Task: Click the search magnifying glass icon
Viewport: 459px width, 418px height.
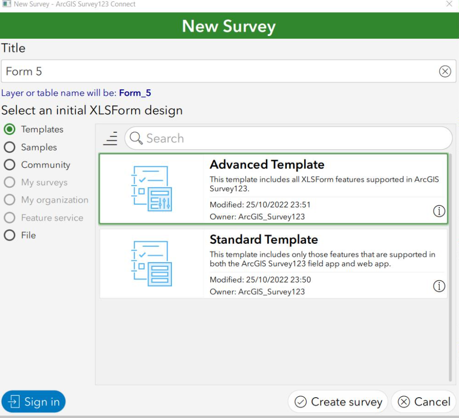Action: point(136,138)
